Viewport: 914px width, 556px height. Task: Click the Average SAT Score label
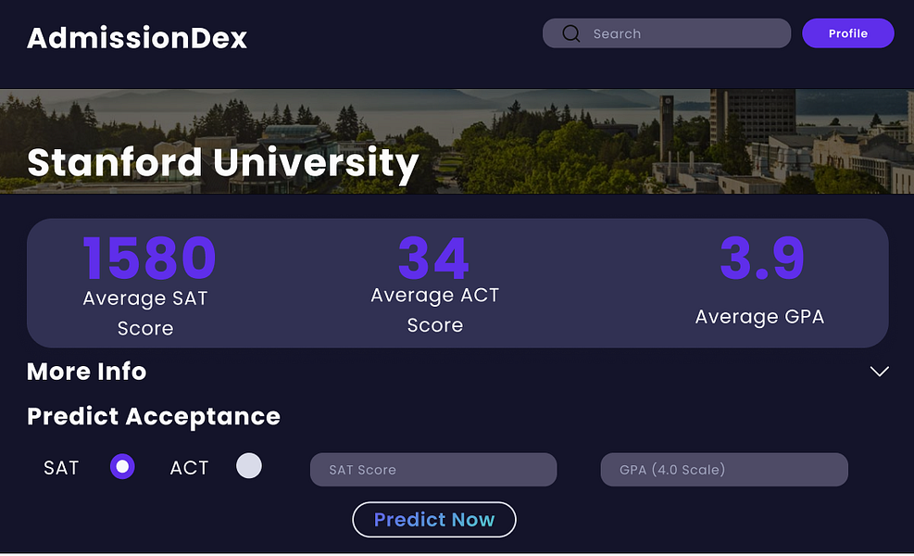coord(145,313)
